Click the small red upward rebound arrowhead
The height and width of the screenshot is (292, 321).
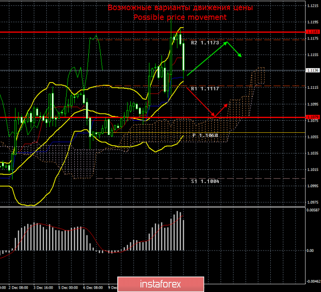(x=228, y=104)
